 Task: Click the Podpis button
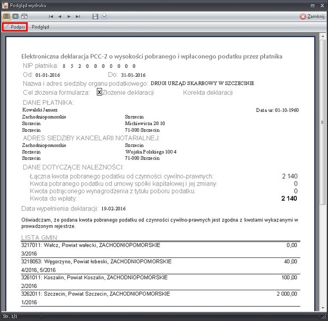point(14,26)
